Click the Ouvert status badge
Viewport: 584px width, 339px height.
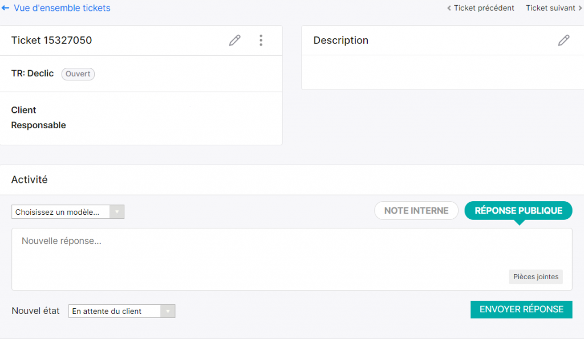(x=78, y=74)
